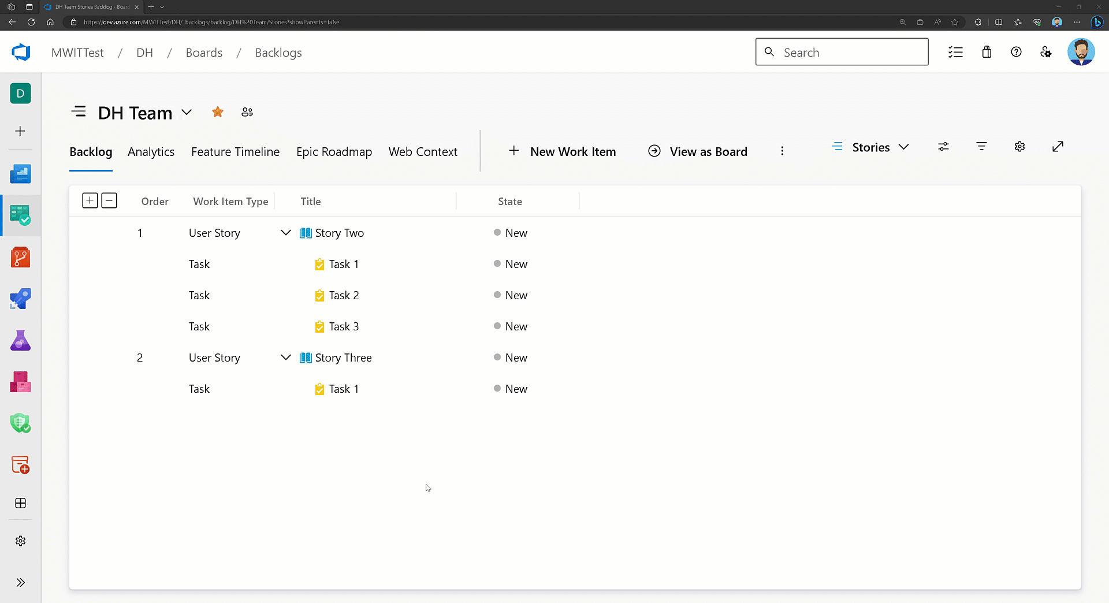Select the Artifacts icon in the sidebar
The height and width of the screenshot is (603, 1109).
click(20, 382)
